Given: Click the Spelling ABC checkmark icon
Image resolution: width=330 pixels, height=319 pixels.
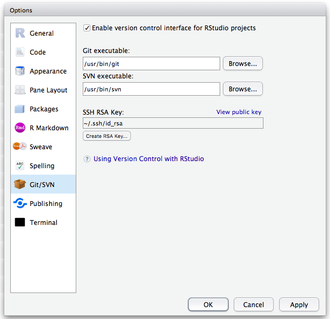Looking at the screenshot, I should pyautogui.click(x=20, y=165).
